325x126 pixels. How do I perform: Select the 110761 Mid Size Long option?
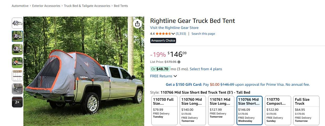point(221,110)
